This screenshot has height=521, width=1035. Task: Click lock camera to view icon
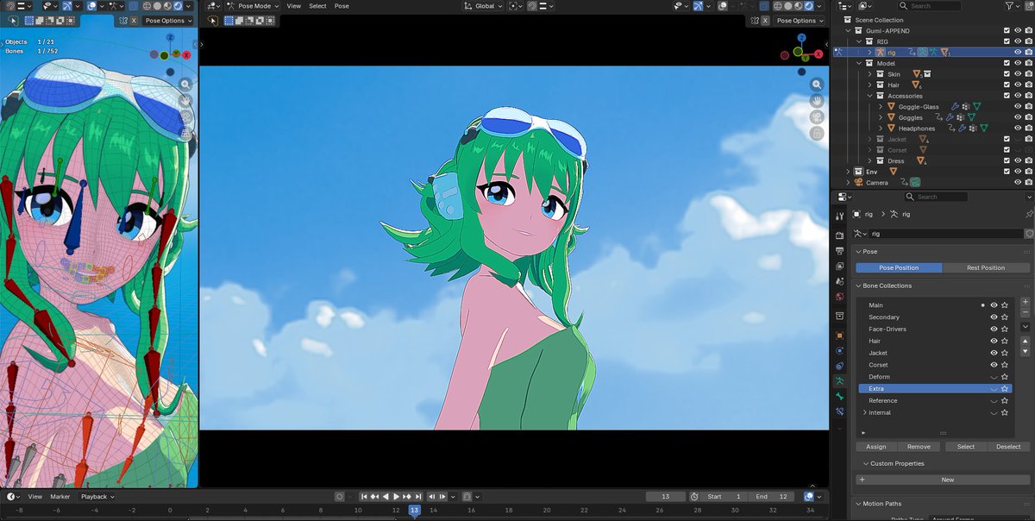pos(816,134)
